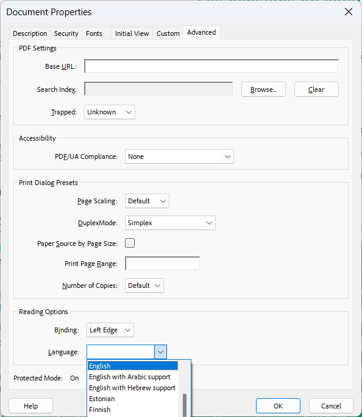Open Help for Document Properties
The width and height of the screenshot is (362, 417).
31,406
